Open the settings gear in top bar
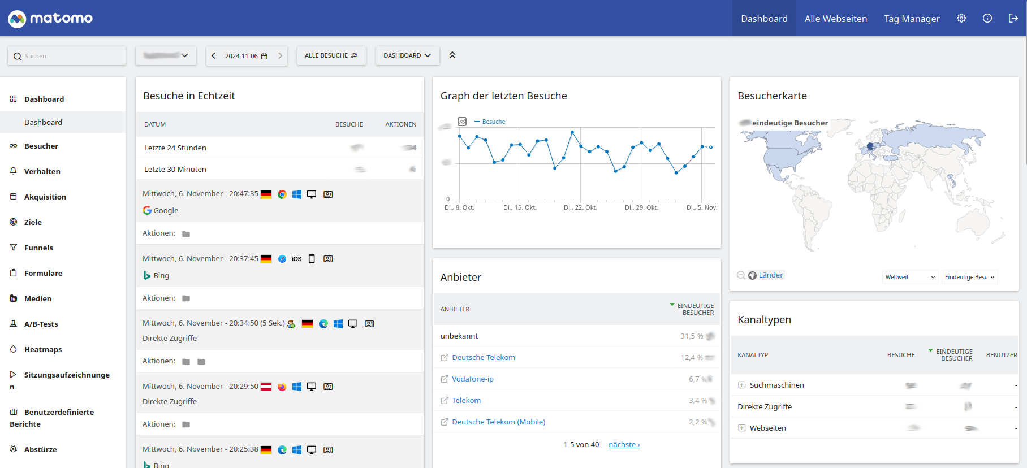The height and width of the screenshot is (468, 1027). click(x=961, y=18)
